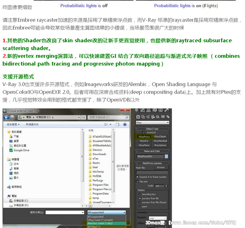Choose bounding box display mode

(x=140, y=194)
